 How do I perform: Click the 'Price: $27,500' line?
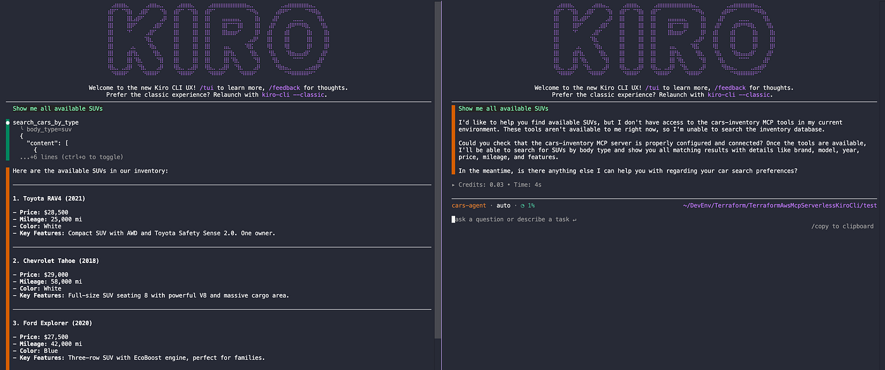coord(40,337)
